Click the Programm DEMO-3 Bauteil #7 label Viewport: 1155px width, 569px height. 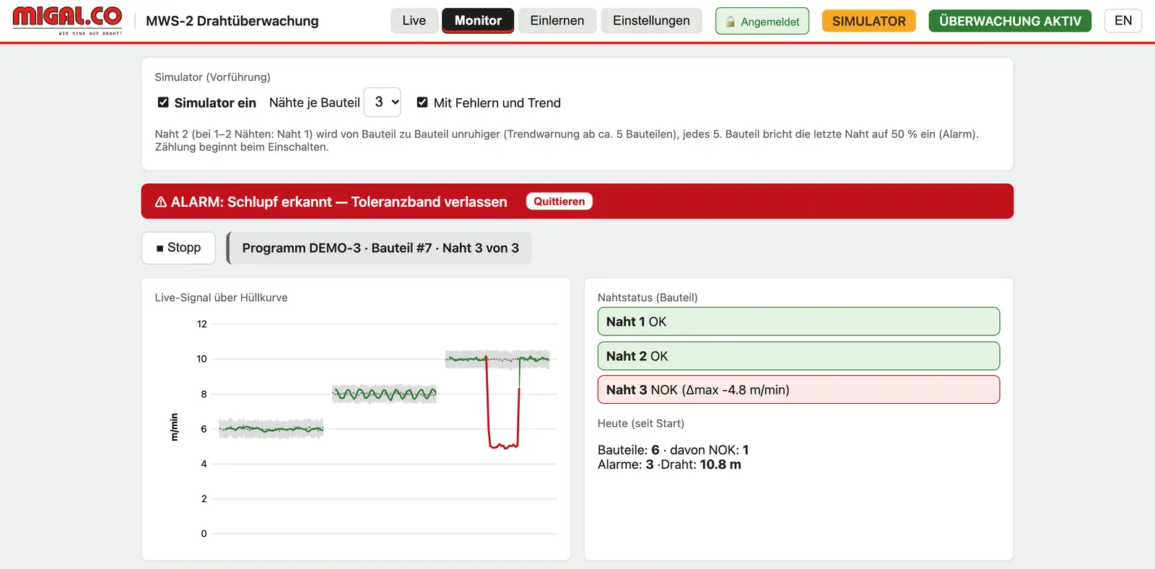pyautogui.click(x=380, y=248)
